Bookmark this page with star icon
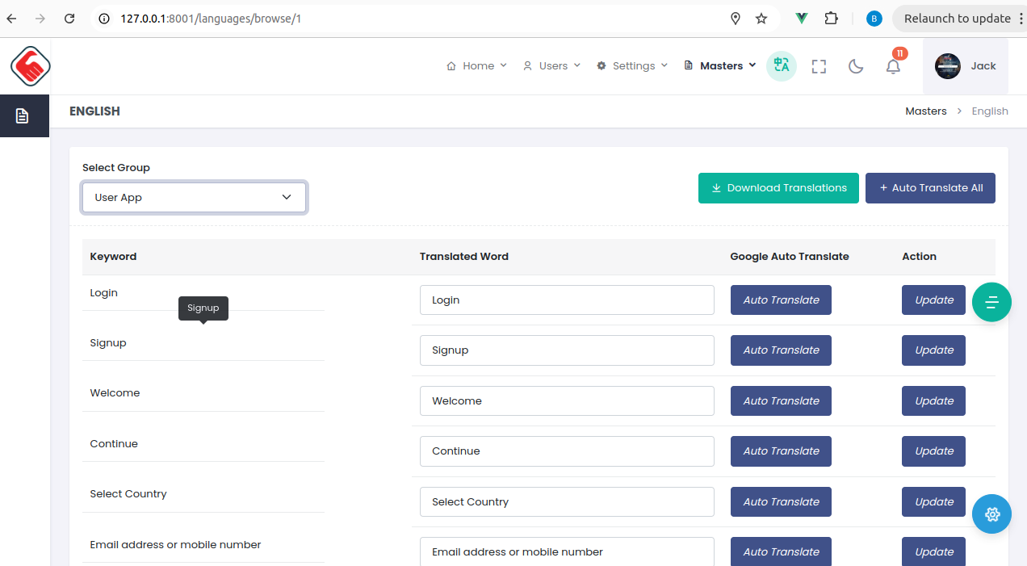 click(x=761, y=19)
